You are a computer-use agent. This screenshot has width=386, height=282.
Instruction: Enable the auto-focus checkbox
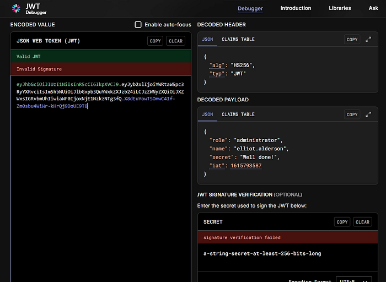[x=138, y=25]
